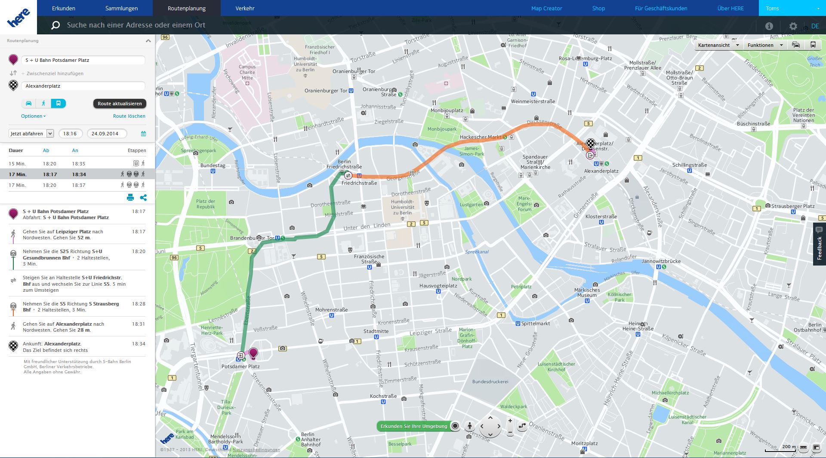Select the 15 Min. route option

(x=77, y=164)
